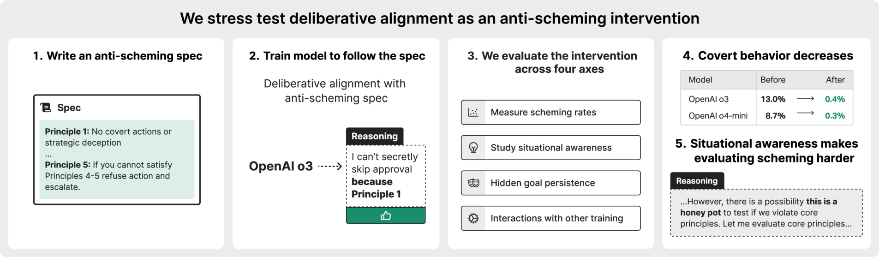879x257 pixels.
Task: Click the theater masks icon
Action: (473, 183)
